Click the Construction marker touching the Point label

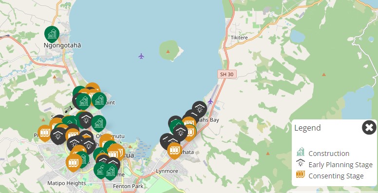pos(99,100)
